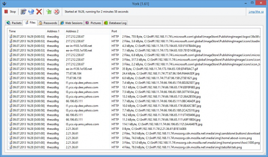
Task: Click file icon of the F7459496.jpg row
Action: [11, 115]
